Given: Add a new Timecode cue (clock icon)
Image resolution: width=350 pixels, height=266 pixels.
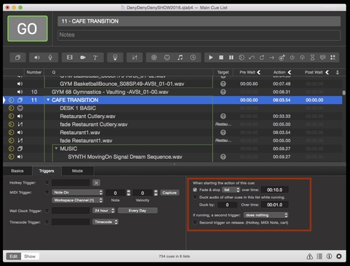Looking at the screenshot, I should 193,58.
